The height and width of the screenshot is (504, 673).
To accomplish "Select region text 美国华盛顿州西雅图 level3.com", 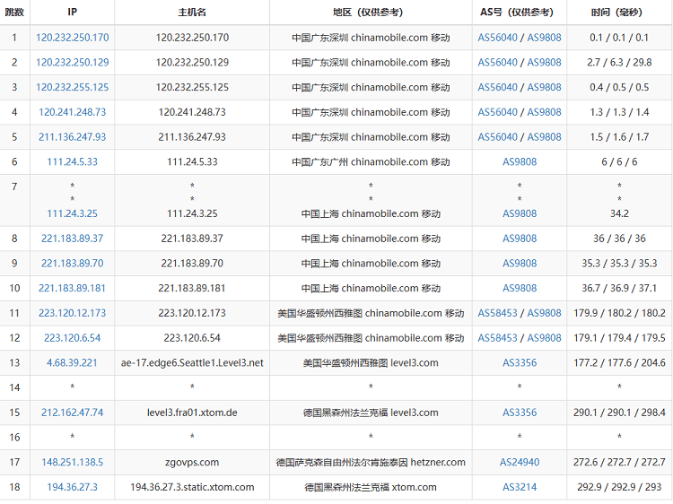I will pos(371,363).
